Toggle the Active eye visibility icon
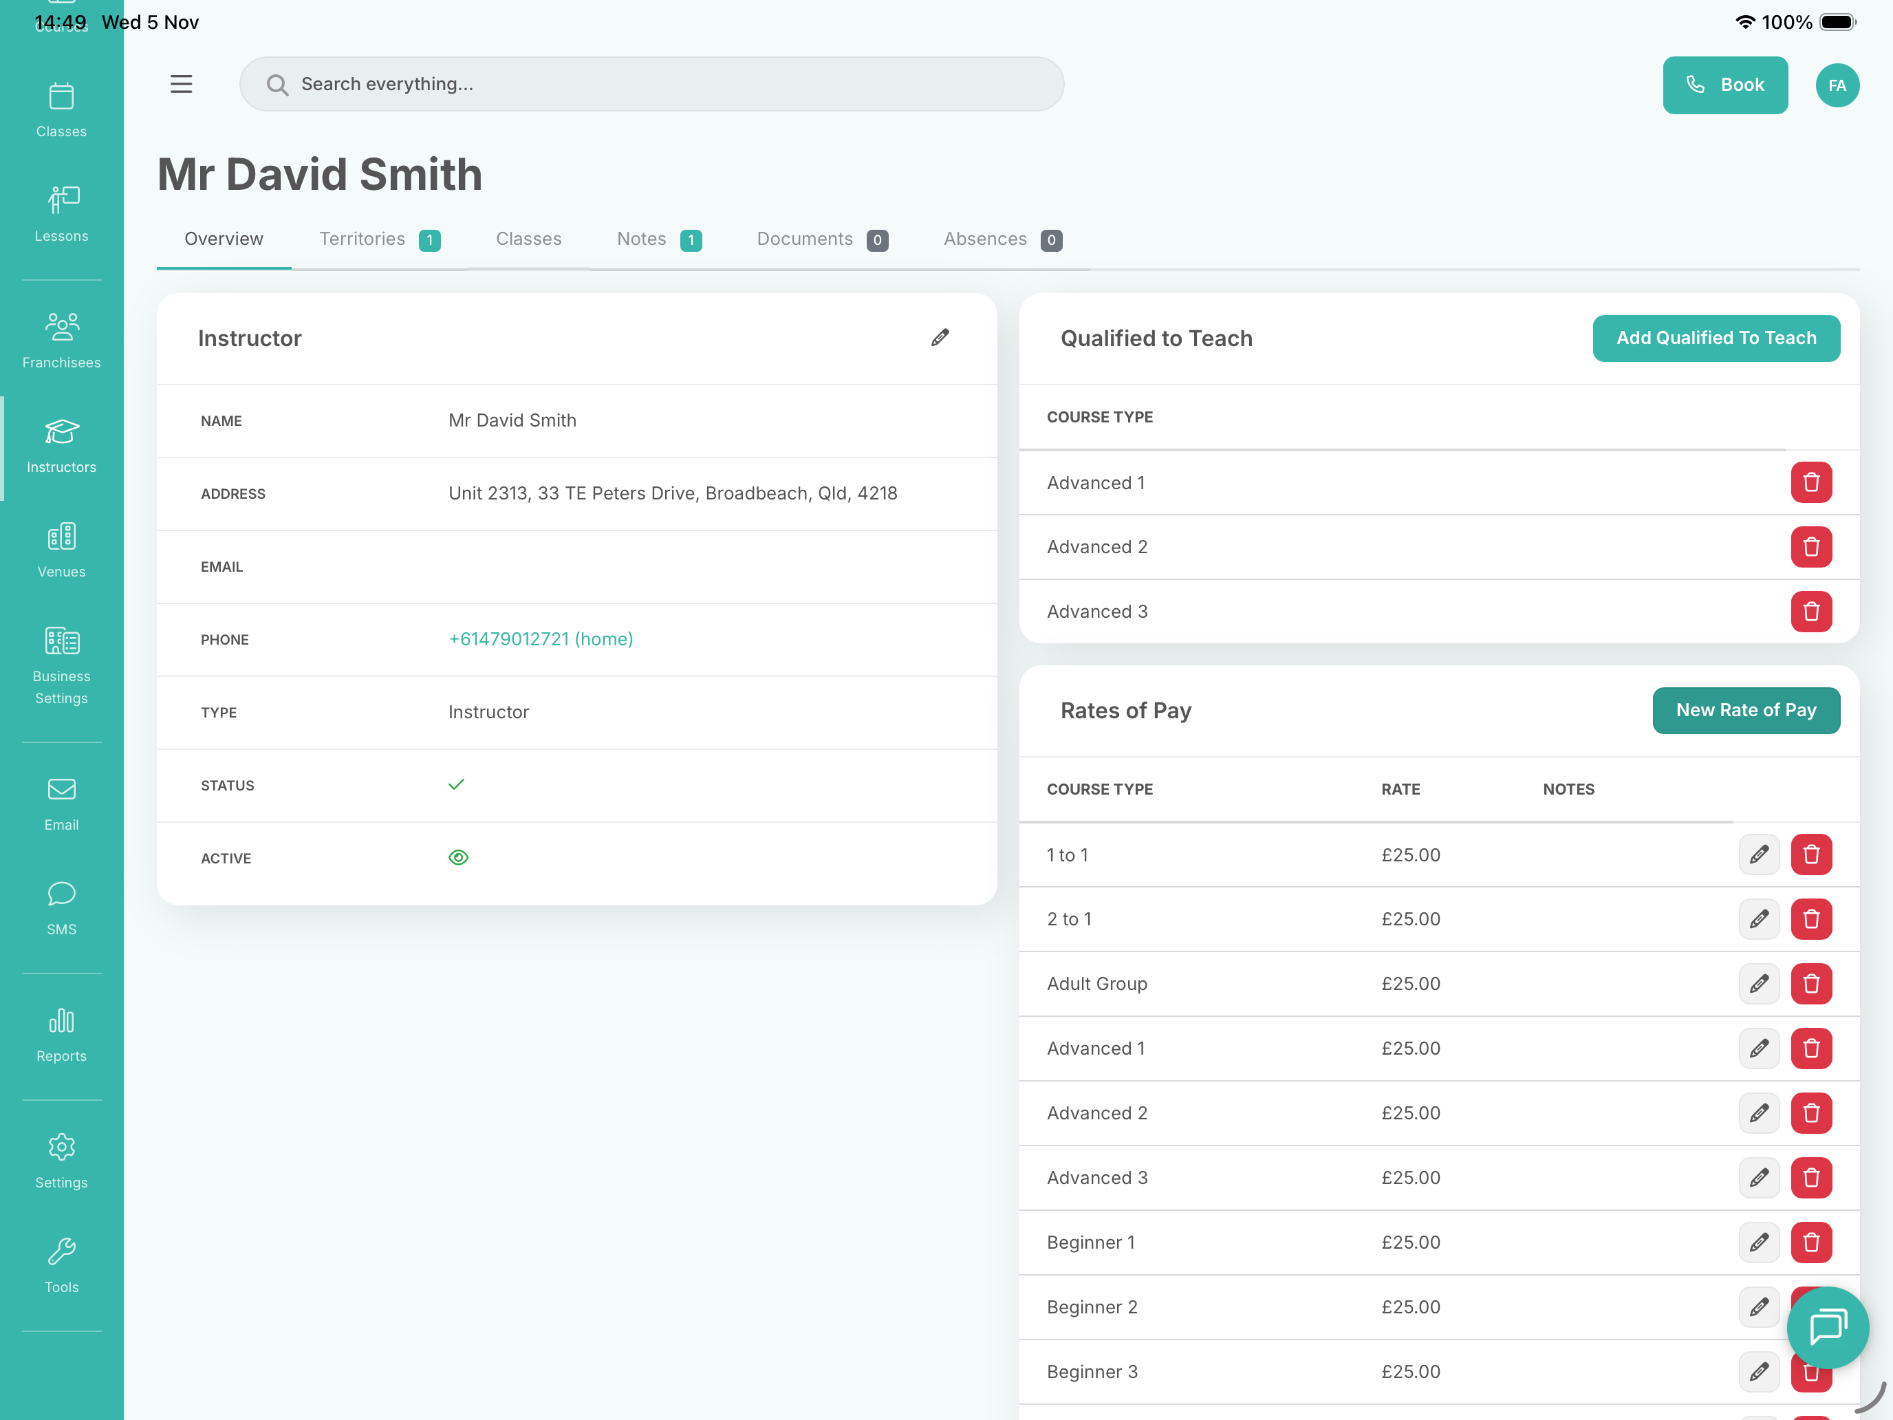 click(458, 858)
